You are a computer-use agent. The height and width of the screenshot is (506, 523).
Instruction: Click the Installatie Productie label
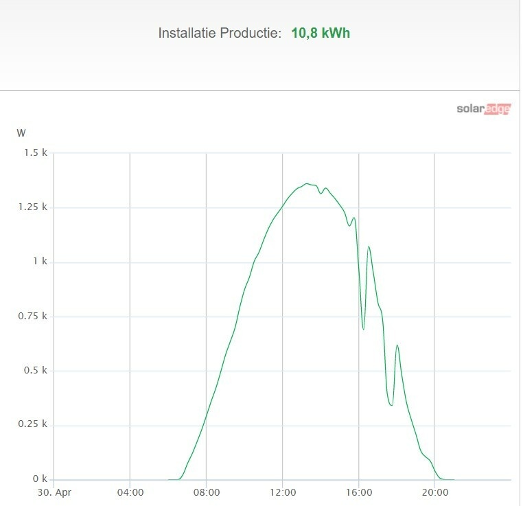tap(220, 33)
